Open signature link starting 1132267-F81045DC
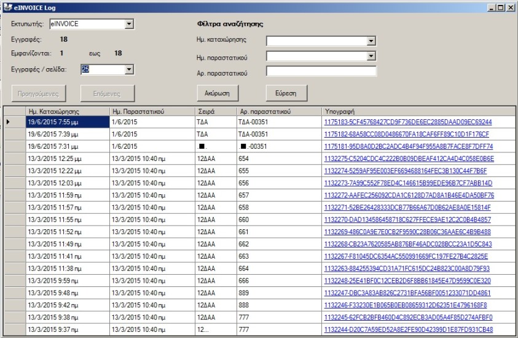The width and height of the screenshot is (518, 338). tap(406, 256)
